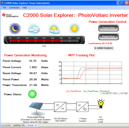Click the AC lamp load bulb icon
The width and height of the screenshot is (129, 128).
tap(101, 104)
